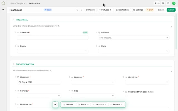178x111 pixels.
Task: Click drag handle beside Severity field
Action: [x=15, y=91]
